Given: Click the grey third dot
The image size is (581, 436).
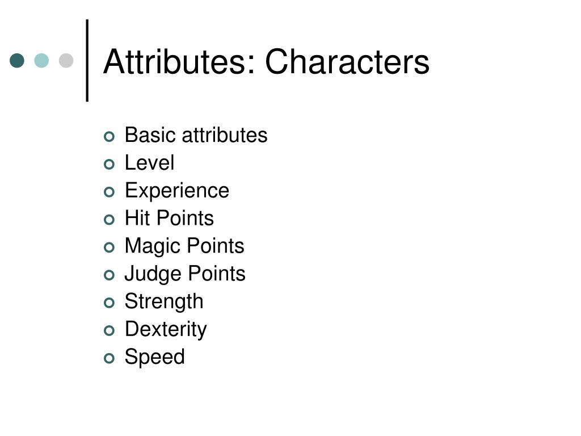Looking at the screenshot, I should (x=66, y=60).
